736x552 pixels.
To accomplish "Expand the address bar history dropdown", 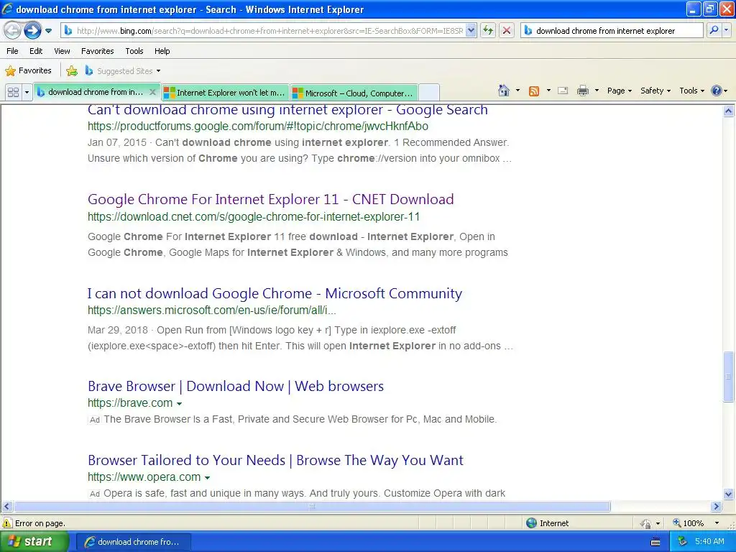I will click(x=471, y=31).
